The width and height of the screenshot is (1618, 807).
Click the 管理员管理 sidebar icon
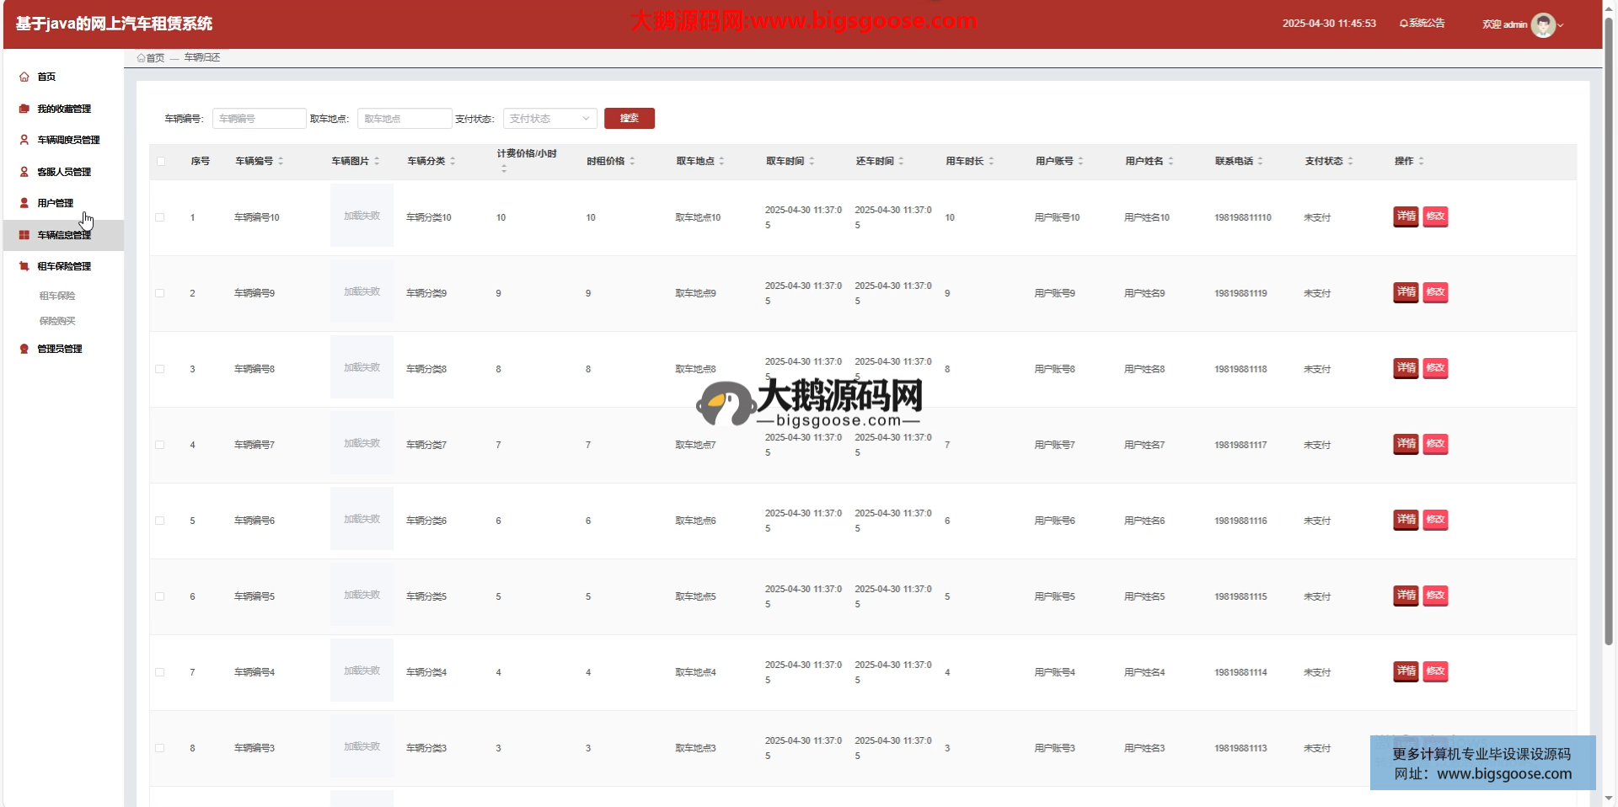click(24, 349)
